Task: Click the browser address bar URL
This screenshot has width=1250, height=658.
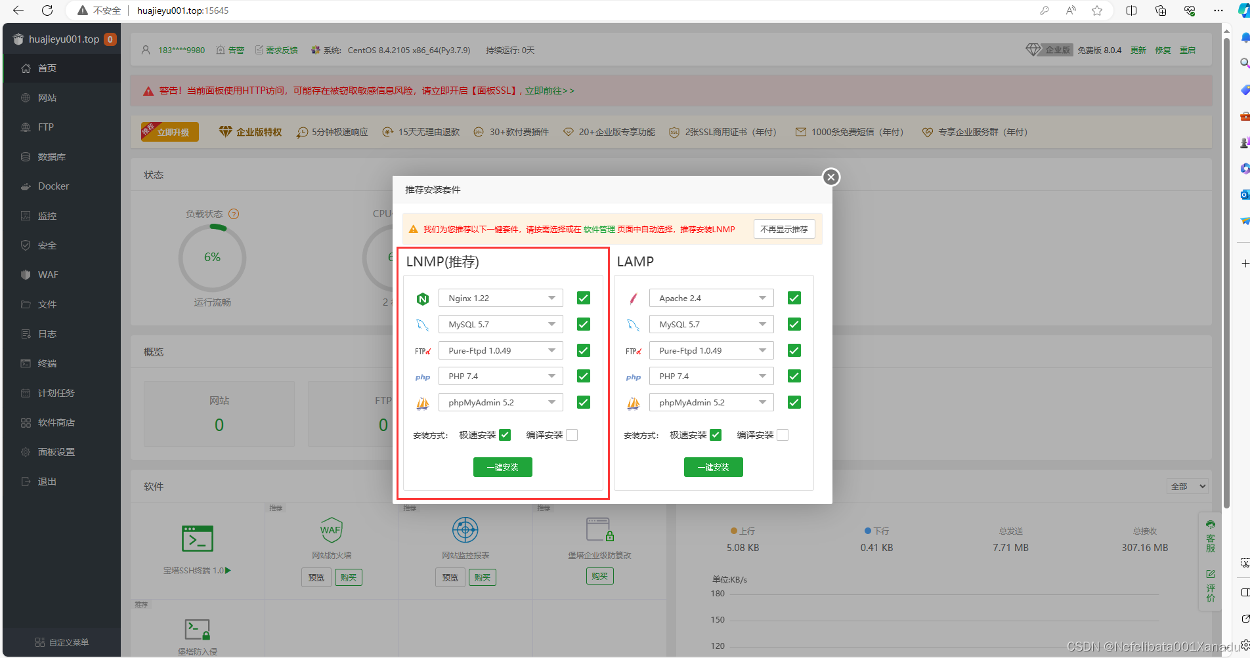Action: 183,10
